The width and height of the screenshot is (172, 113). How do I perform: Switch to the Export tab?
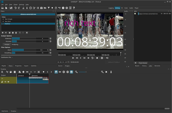coord(26,66)
